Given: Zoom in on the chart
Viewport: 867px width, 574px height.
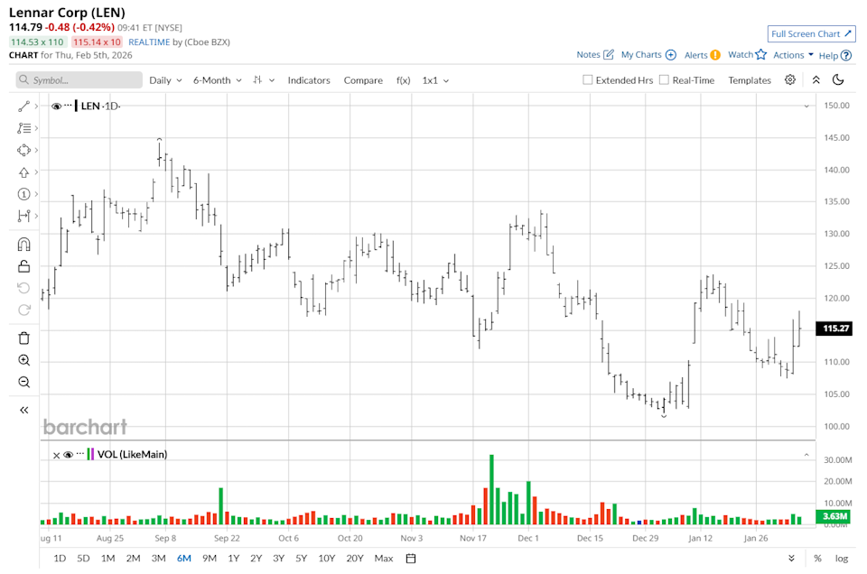Looking at the screenshot, I should pyautogui.click(x=23, y=360).
